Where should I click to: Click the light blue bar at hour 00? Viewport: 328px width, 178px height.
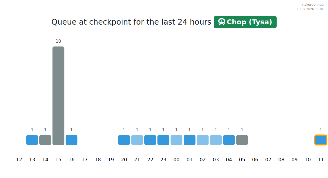pyautogui.click(x=176, y=140)
